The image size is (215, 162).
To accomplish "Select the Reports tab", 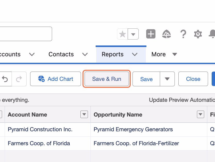I will [113, 54].
